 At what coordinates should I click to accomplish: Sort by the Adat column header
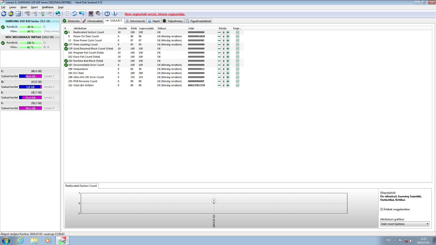pyautogui.click(x=191, y=28)
